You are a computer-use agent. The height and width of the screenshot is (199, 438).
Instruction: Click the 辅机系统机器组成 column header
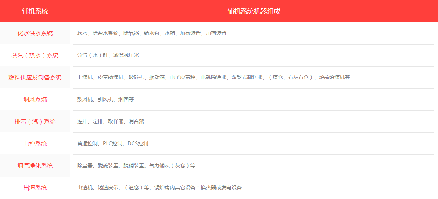[254, 11]
